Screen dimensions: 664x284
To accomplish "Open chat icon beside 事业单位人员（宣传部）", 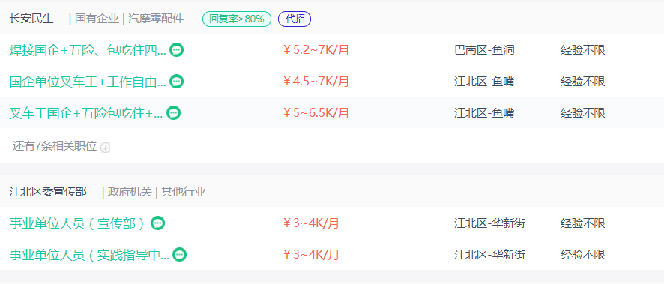I will tap(158, 223).
